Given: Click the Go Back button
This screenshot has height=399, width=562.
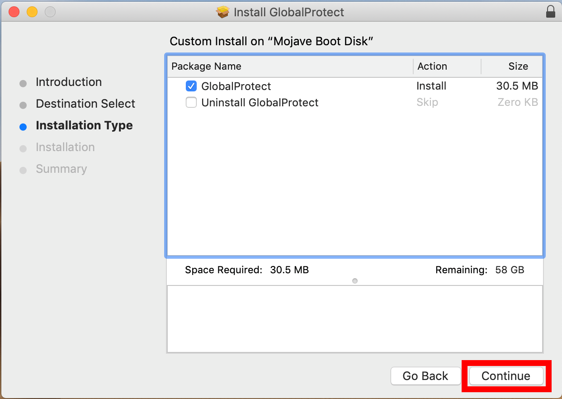Looking at the screenshot, I should (x=425, y=376).
